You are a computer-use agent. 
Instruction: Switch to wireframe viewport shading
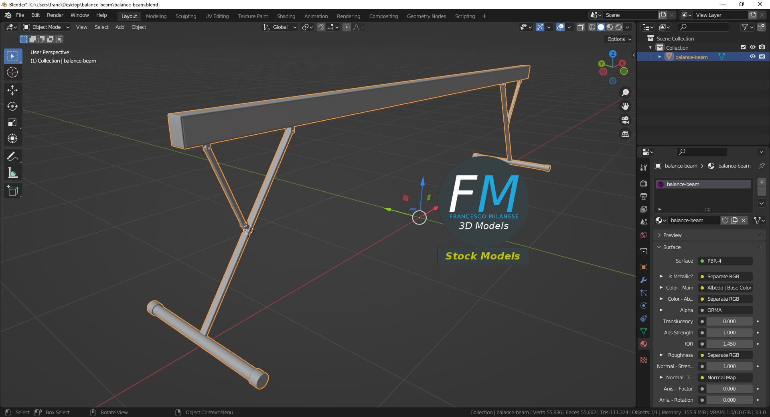tap(592, 27)
